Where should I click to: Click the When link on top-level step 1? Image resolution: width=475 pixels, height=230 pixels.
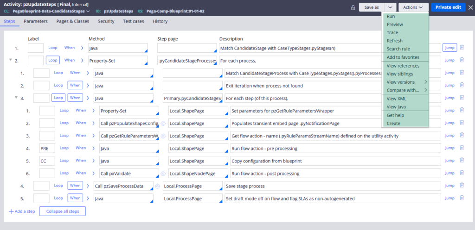click(70, 48)
